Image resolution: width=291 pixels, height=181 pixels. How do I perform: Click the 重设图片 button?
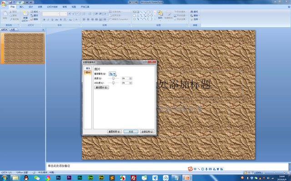(x=101, y=88)
